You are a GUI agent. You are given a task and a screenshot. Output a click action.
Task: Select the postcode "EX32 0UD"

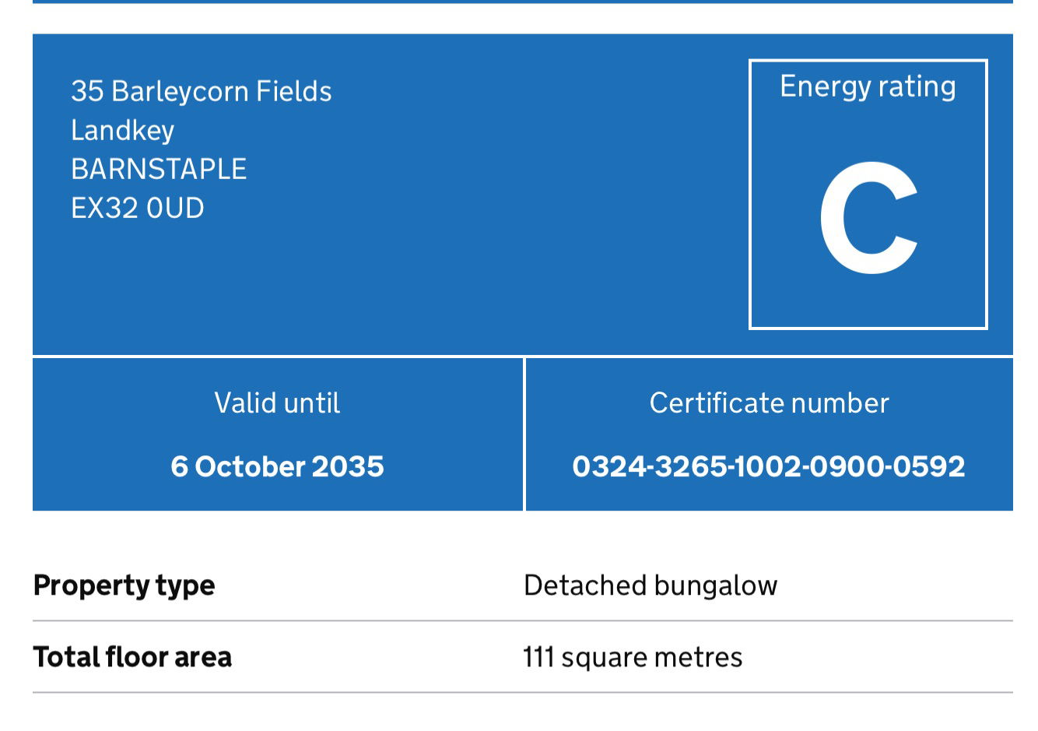pyautogui.click(x=138, y=208)
